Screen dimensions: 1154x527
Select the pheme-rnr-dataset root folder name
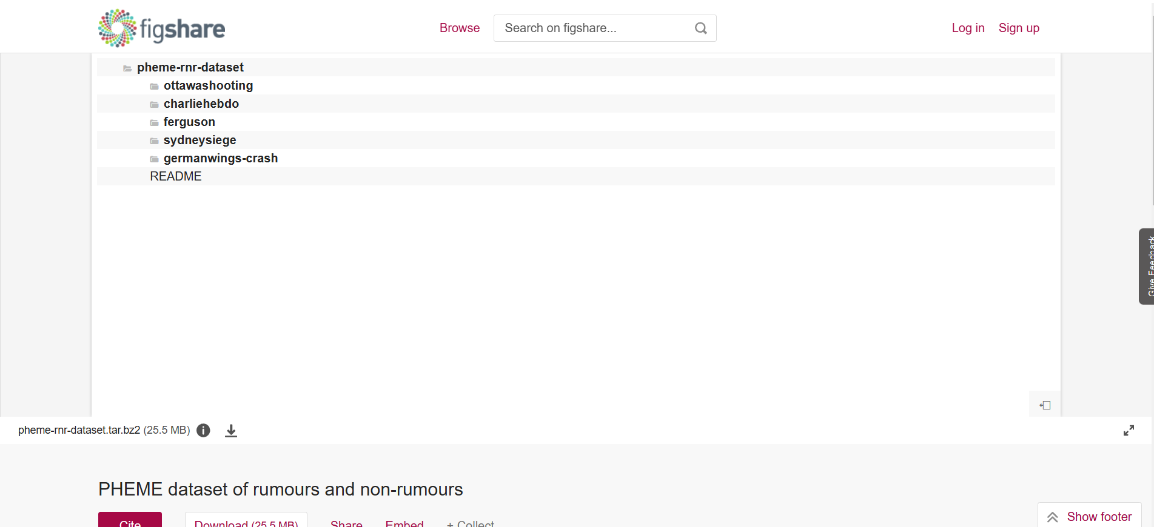click(x=190, y=67)
